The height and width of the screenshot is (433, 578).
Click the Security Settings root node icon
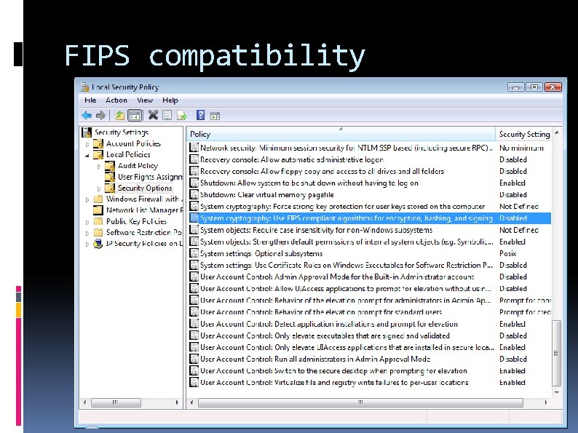[x=87, y=132]
